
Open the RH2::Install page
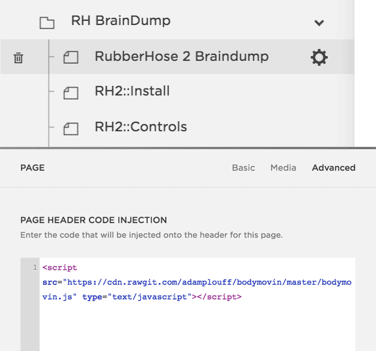click(x=132, y=91)
